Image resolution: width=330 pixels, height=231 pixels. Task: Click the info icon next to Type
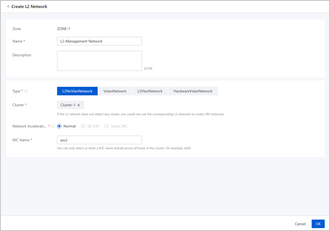[x=26, y=91]
